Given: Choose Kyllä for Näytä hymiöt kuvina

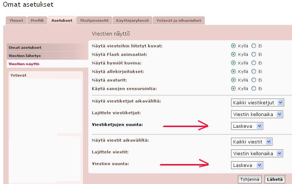Looking at the screenshot, I should [x=234, y=63].
